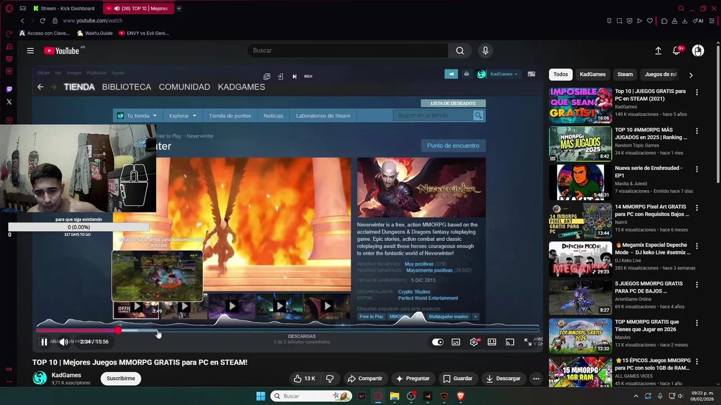
Task: Open X in Opera sidebar
Action: 9,102
